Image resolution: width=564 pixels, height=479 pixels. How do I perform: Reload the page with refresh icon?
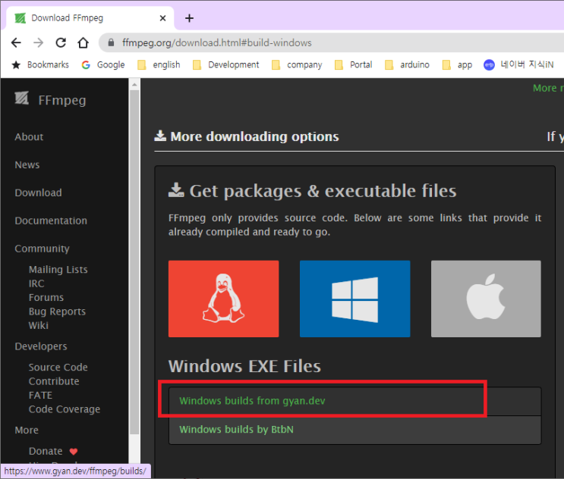(x=61, y=42)
